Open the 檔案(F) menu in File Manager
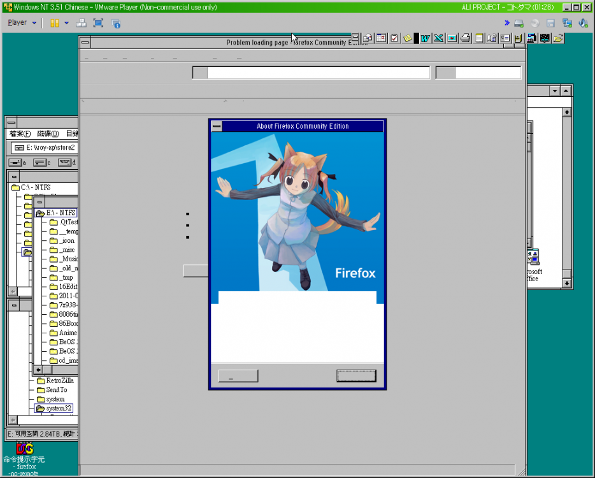 pyautogui.click(x=20, y=134)
